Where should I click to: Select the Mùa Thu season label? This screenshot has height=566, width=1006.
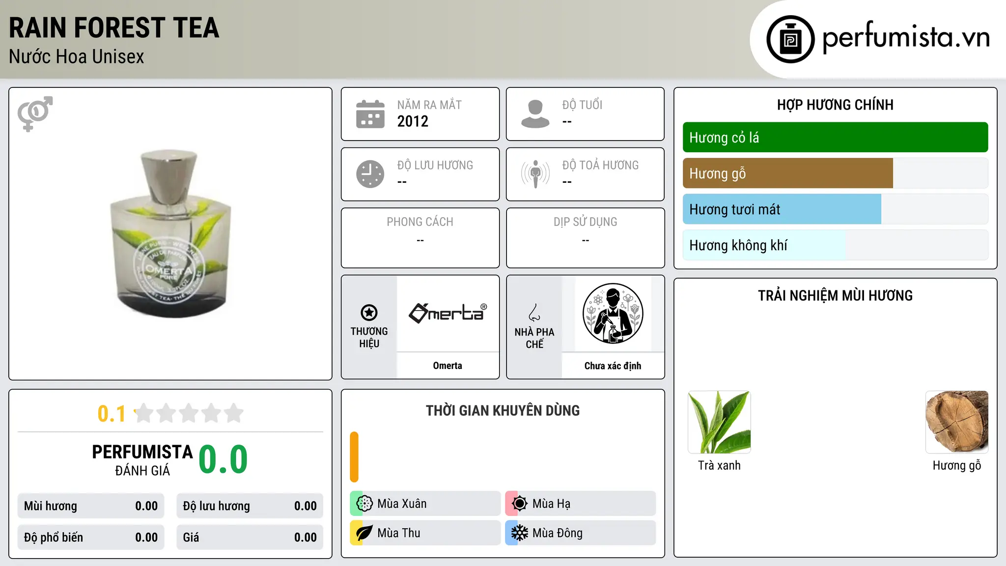(399, 533)
